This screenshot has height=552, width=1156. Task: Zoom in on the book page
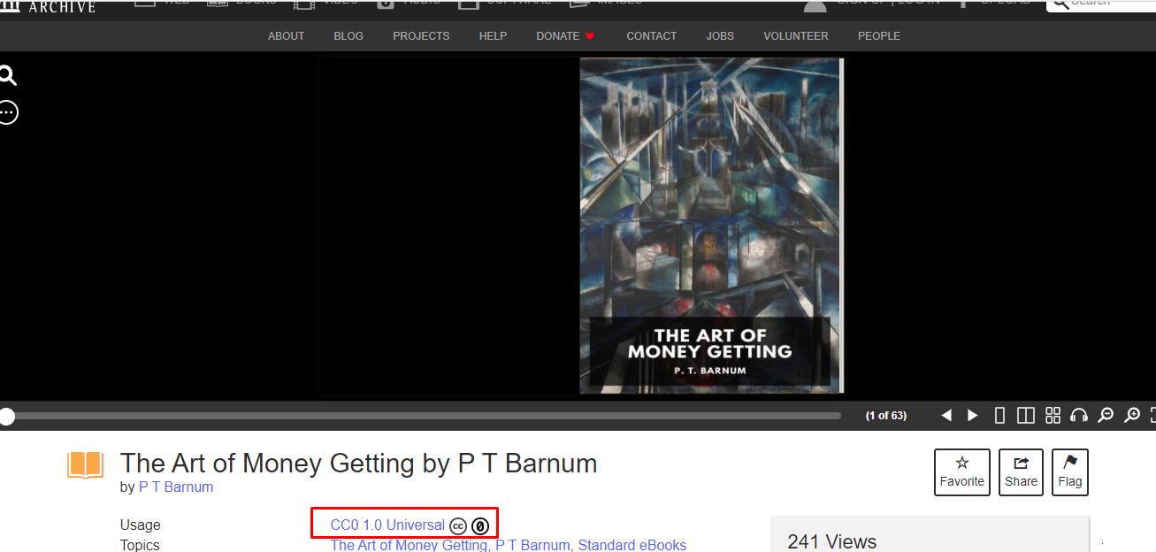pyautogui.click(x=1131, y=415)
